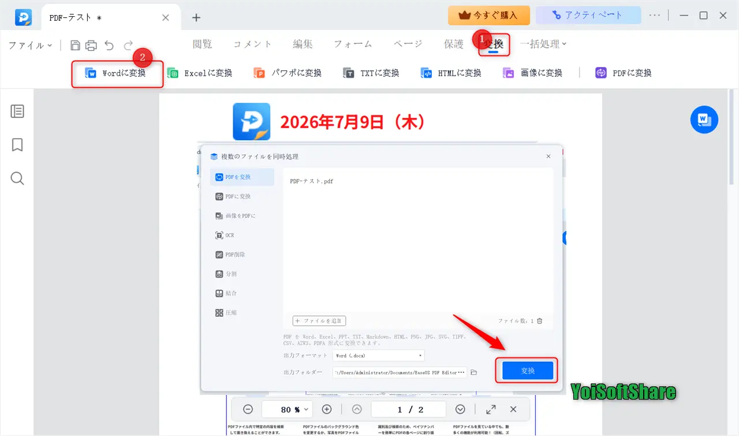Select パワポに変換 toolbar item
This screenshot has width=739, height=436.
288,73
